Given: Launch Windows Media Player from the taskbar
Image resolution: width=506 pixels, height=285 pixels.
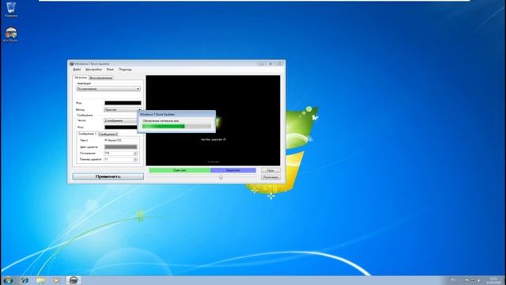Looking at the screenshot, I should (x=57, y=280).
